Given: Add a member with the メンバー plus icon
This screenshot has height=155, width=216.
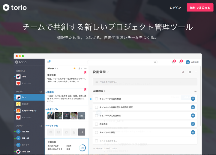Looking at the screenshot, I should pos(40,126).
